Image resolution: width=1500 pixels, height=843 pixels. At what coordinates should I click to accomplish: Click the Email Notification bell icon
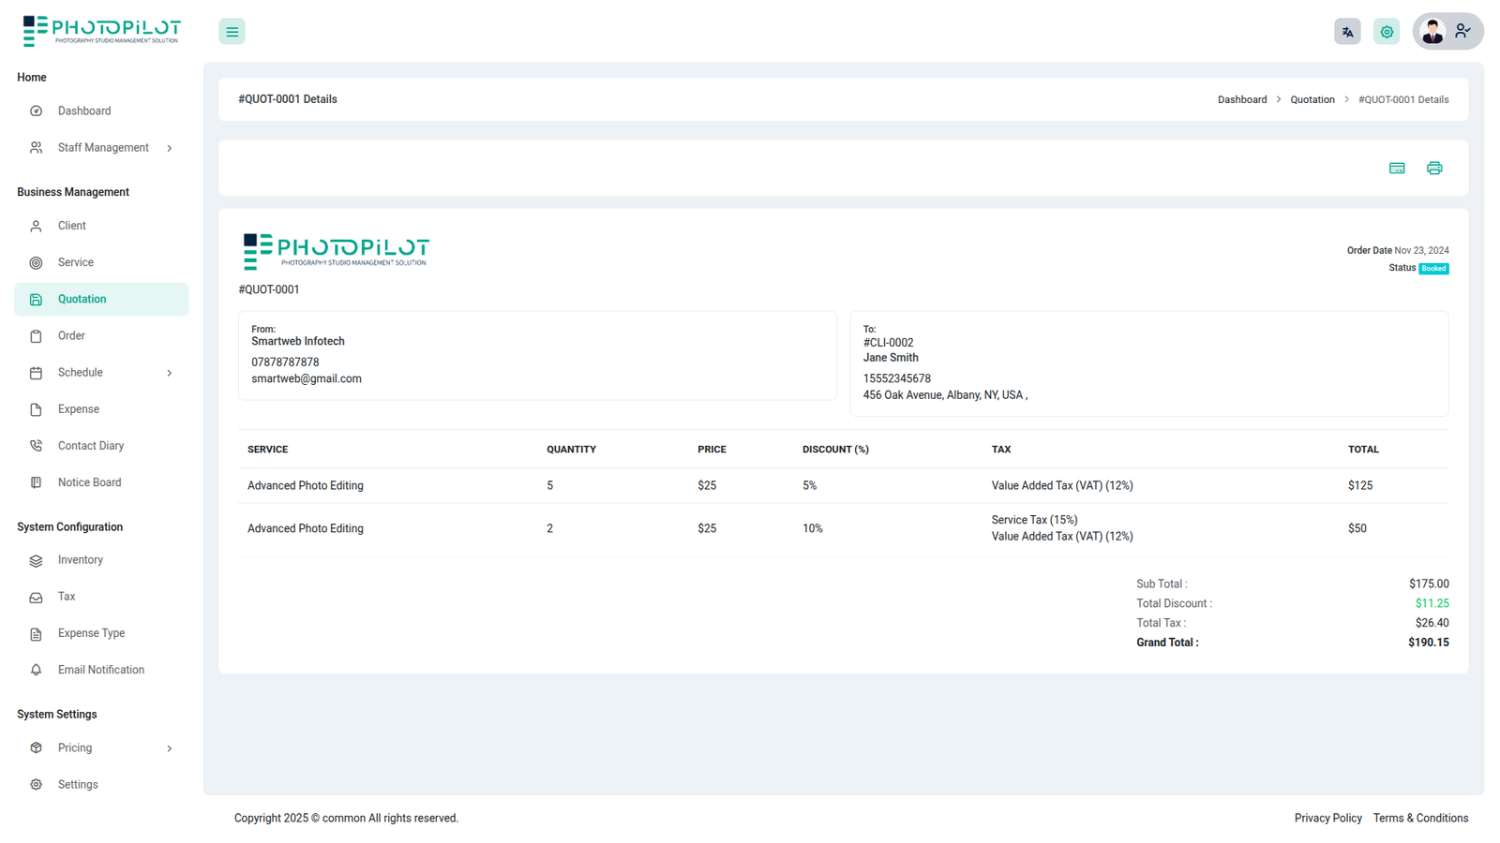click(36, 671)
